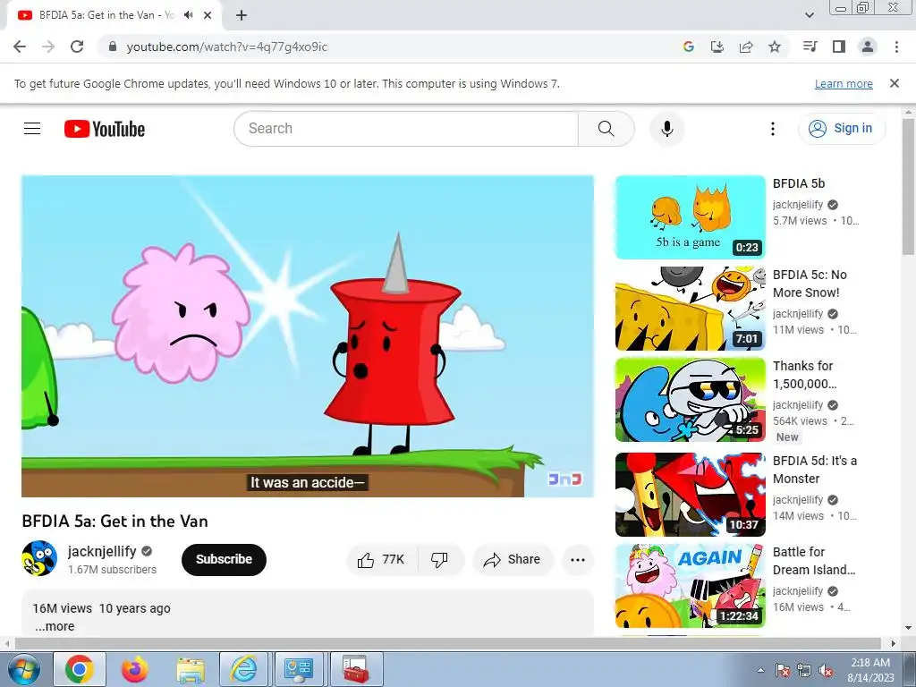Open the Control Panel taskbar icon
The width and height of the screenshot is (916, 687).
299,669
